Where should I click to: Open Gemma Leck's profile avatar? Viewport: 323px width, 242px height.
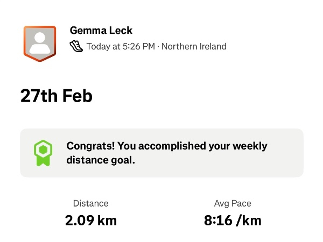[40, 43]
